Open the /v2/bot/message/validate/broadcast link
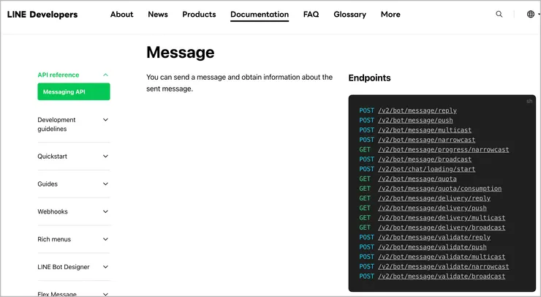Image resolution: width=541 pixels, height=297 pixels. coord(442,277)
